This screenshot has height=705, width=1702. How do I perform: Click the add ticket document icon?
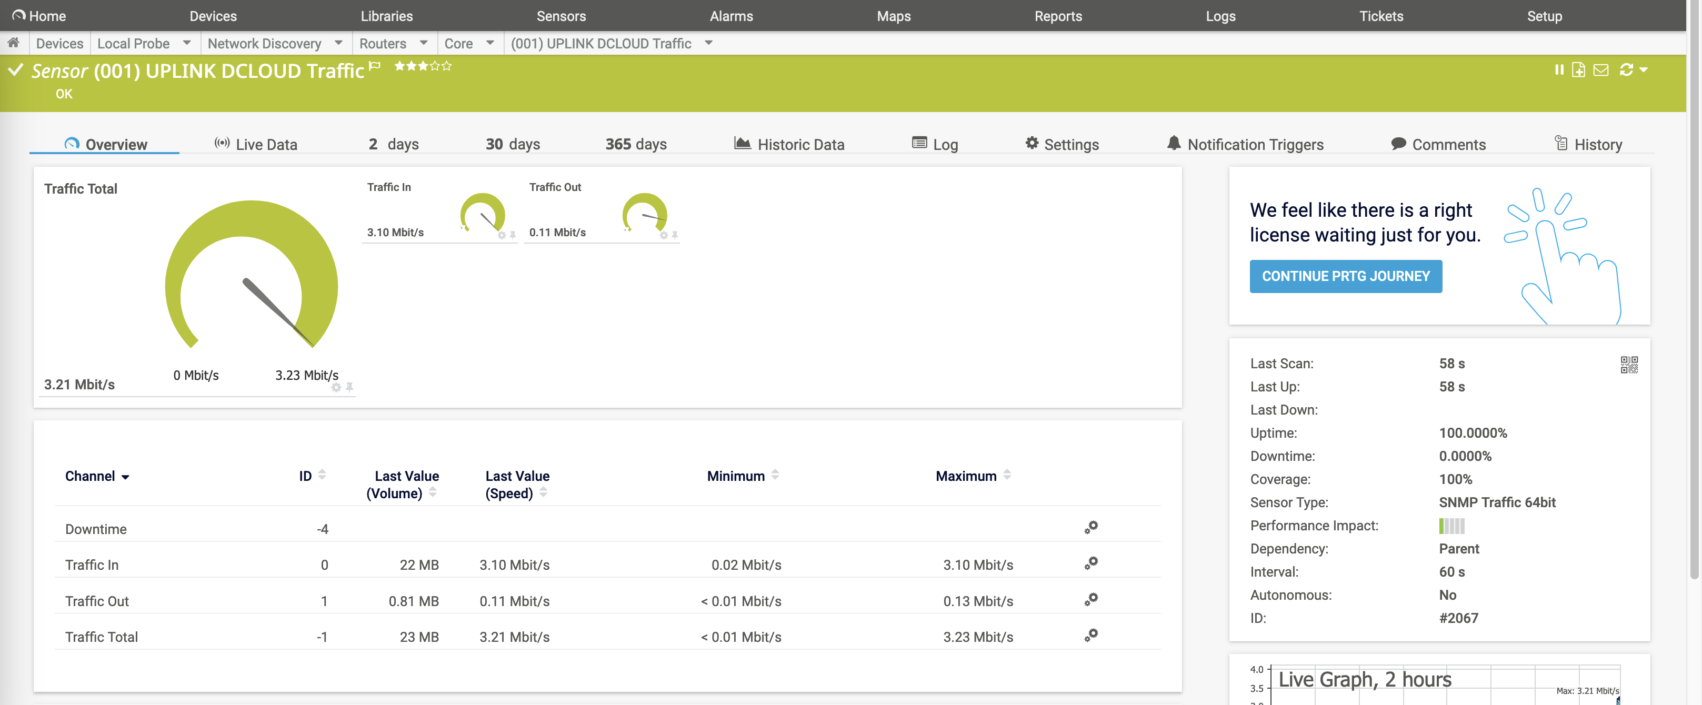1578,69
